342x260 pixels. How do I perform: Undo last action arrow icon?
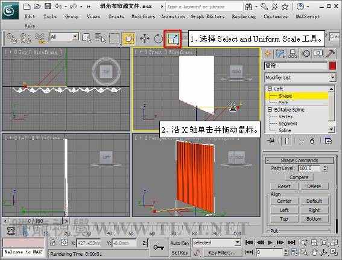coord(58,6)
